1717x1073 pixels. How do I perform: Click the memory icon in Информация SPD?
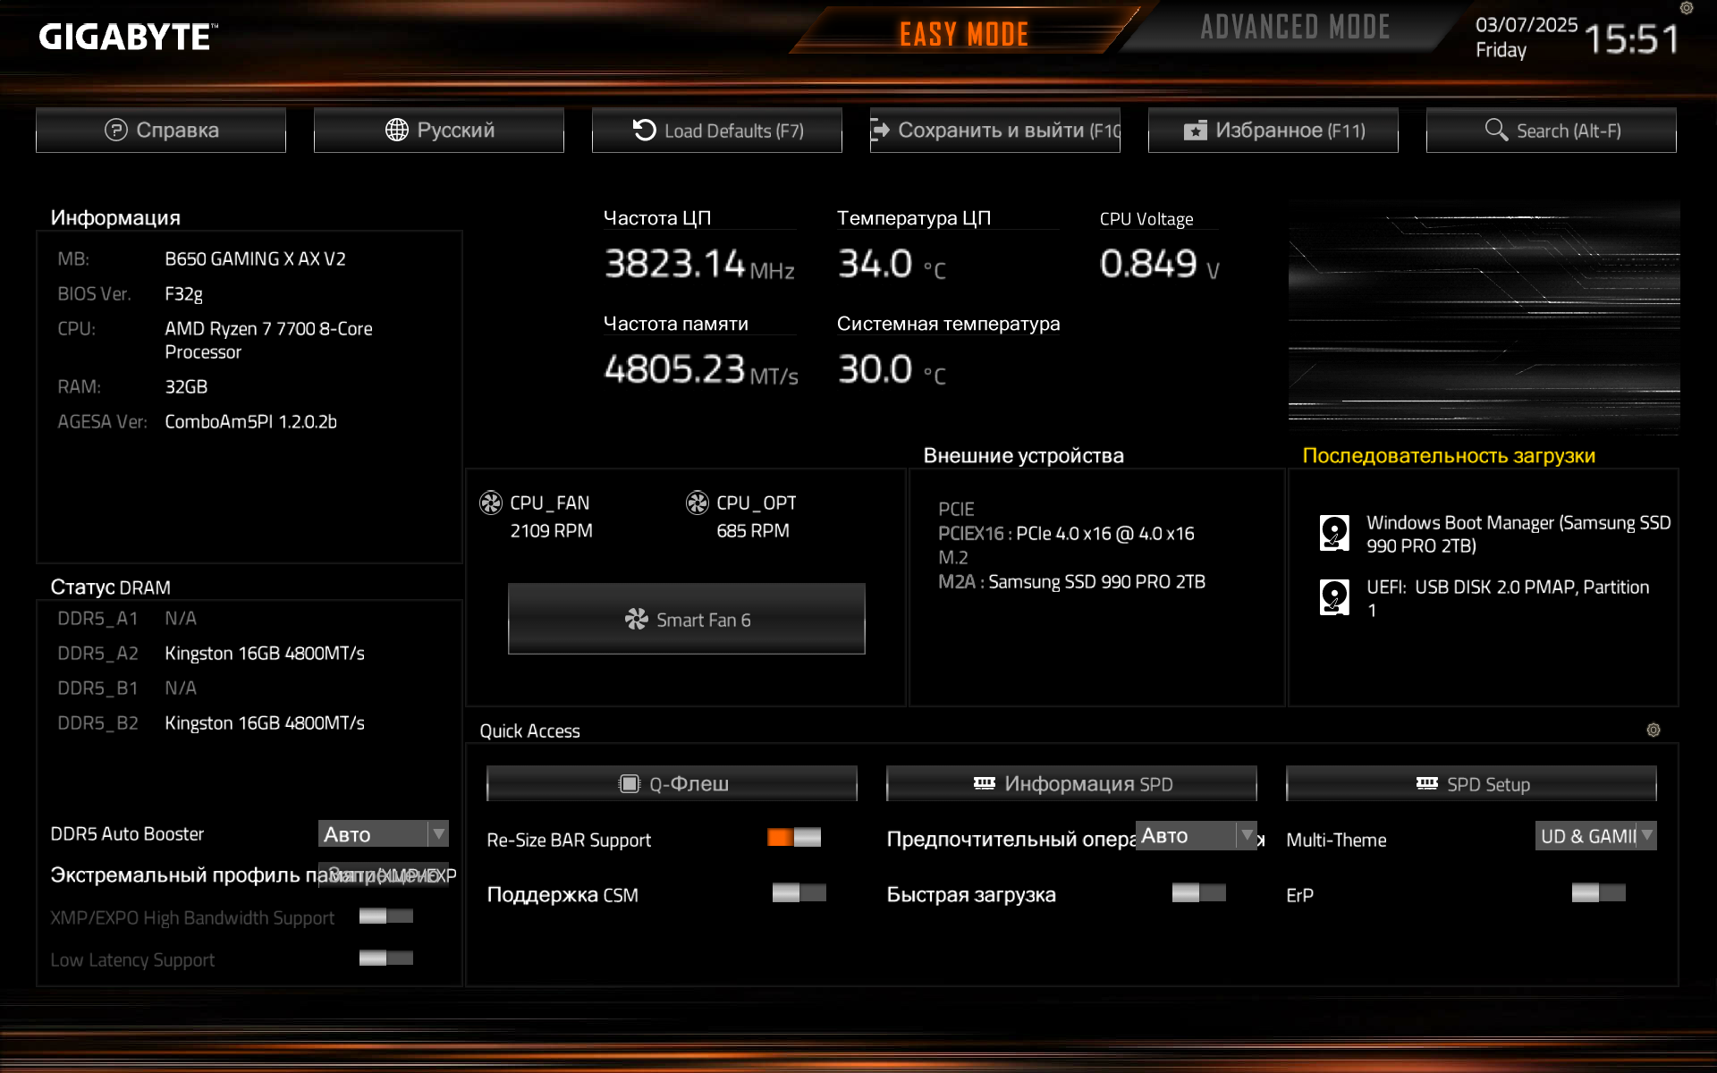pyautogui.click(x=985, y=783)
